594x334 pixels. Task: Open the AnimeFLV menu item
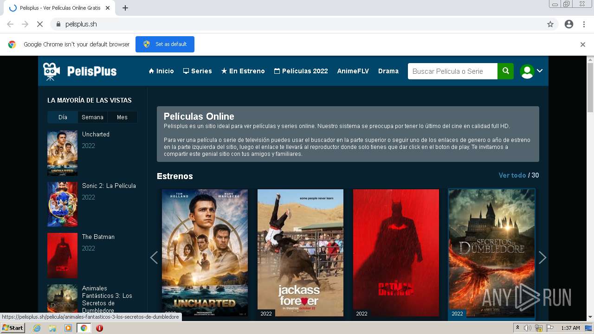click(x=353, y=71)
